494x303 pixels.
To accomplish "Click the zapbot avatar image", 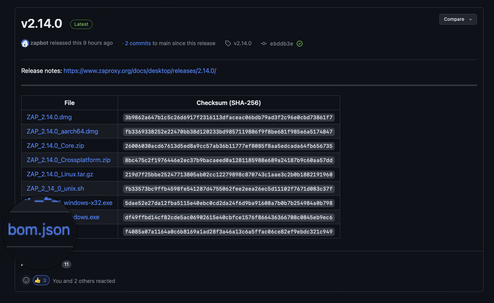I will point(25,43).
